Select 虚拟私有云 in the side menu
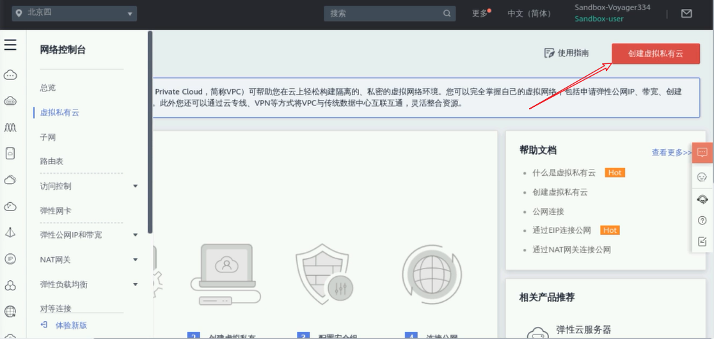This screenshot has height=339, width=714. point(59,113)
